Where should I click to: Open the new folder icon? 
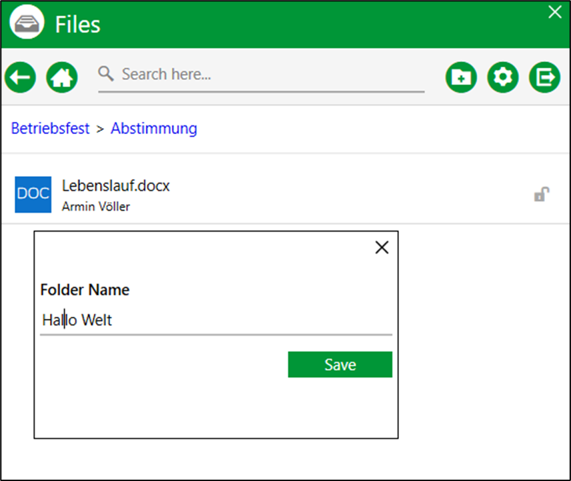pyautogui.click(x=461, y=77)
